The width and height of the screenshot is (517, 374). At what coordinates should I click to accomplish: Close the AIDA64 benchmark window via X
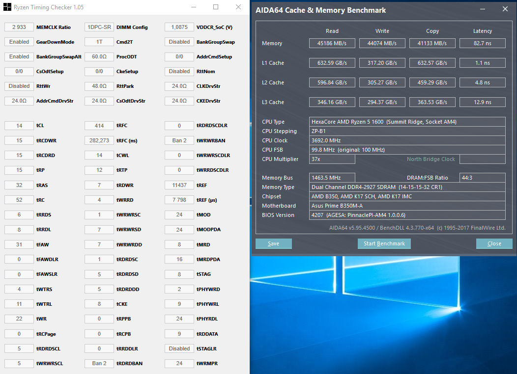(505, 9)
